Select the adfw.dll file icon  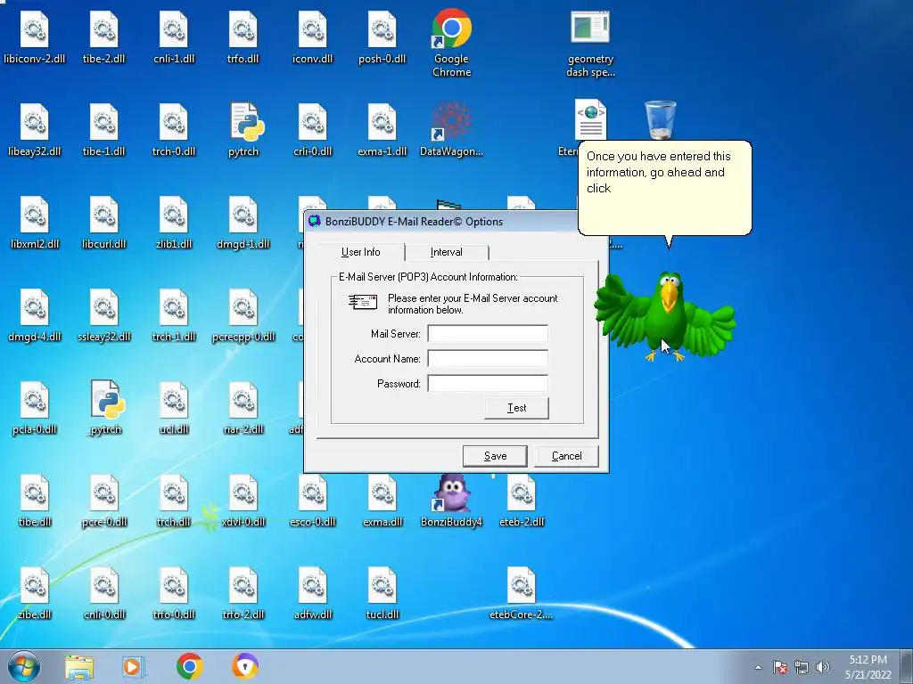(x=313, y=592)
